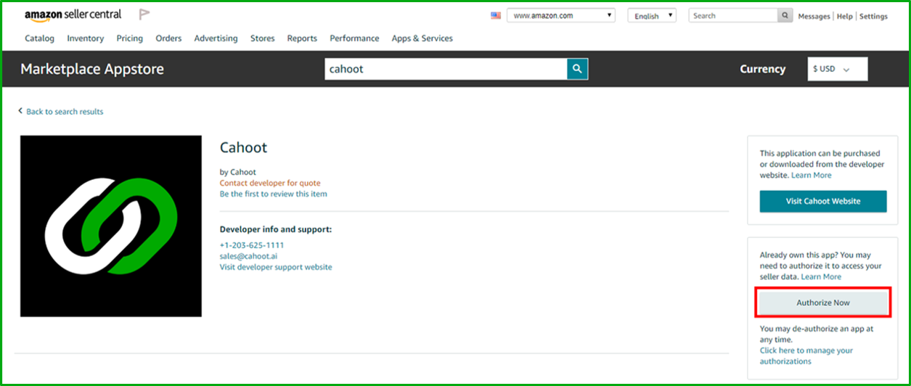Click the teal Appstore search button

[x=577, y=69]
